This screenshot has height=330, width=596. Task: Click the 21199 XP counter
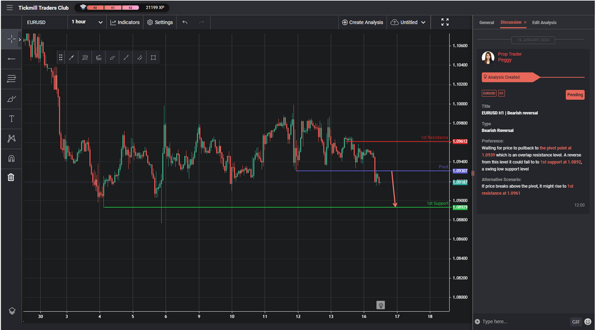[x=155, y=8]
